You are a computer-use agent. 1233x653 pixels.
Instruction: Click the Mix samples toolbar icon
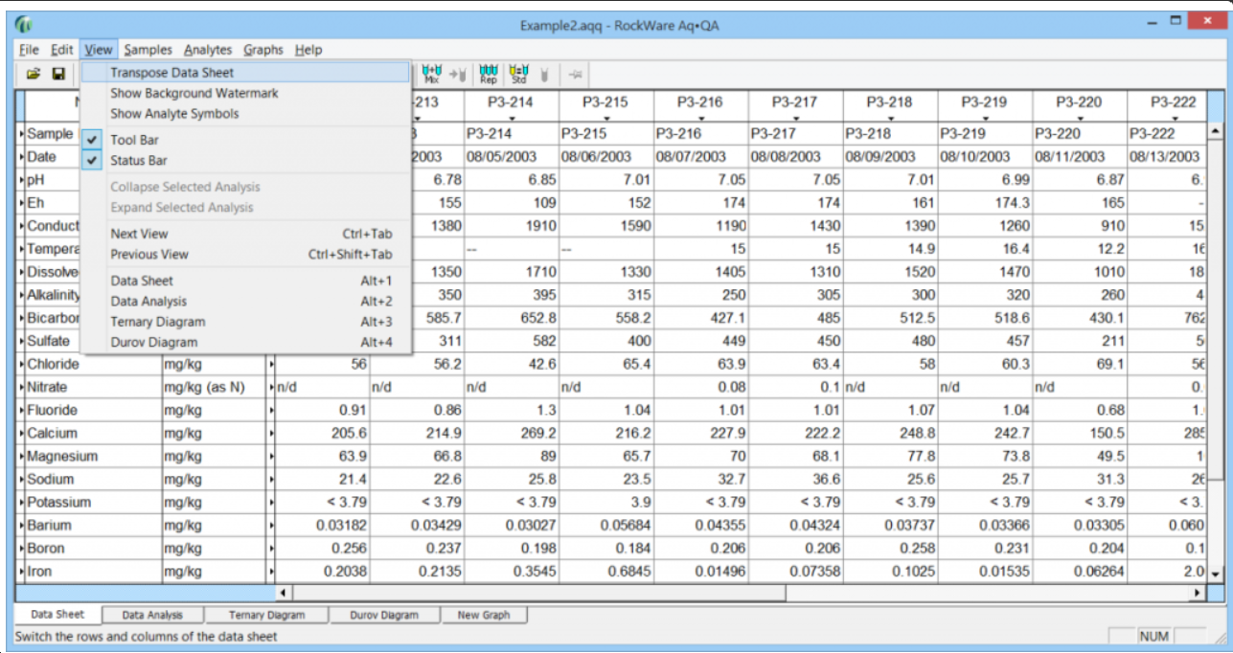point(431,74)
